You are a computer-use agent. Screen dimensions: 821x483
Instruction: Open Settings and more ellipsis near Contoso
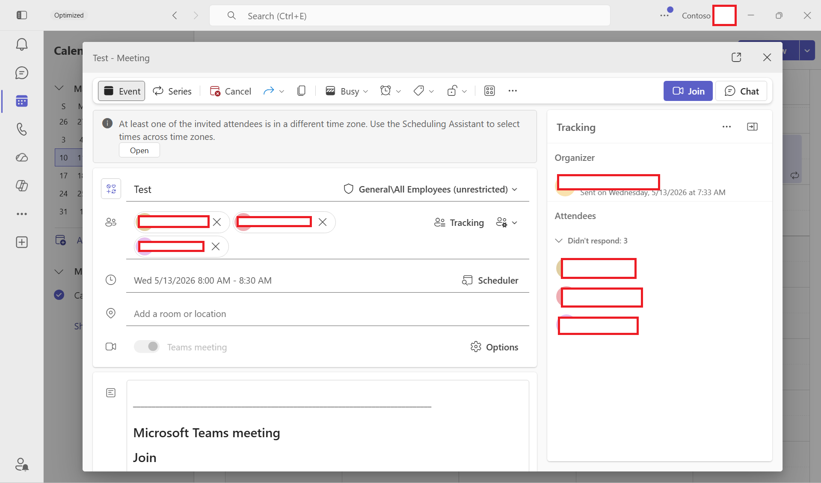coord(664,15)
